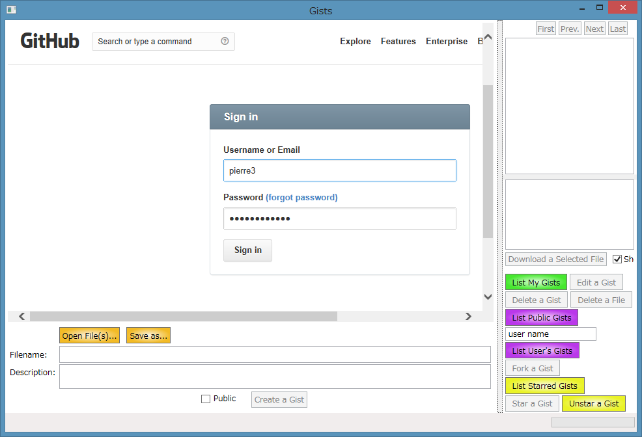Click the List User's Gists button

(542, 351)
